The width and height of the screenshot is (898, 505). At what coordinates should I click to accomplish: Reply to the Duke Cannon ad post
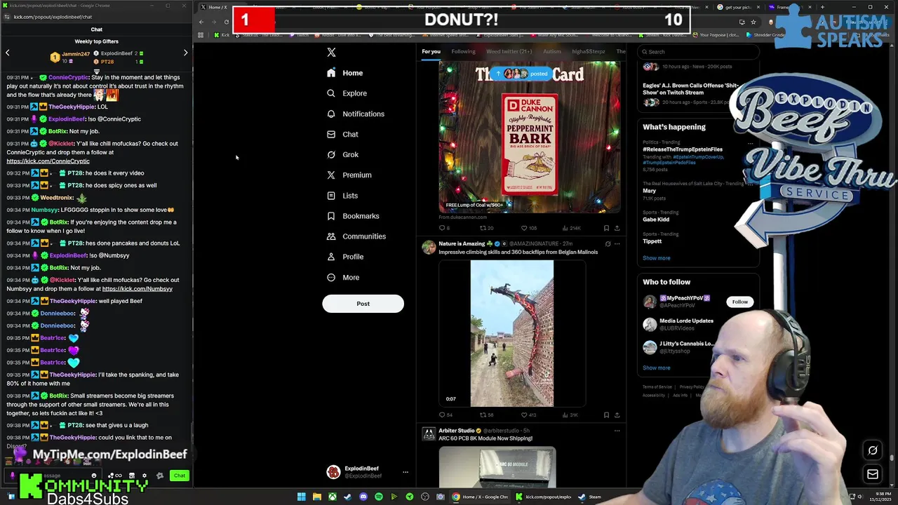444,228
